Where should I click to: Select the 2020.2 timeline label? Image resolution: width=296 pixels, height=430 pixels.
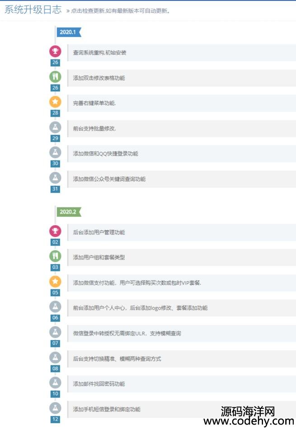coord(69,212)
